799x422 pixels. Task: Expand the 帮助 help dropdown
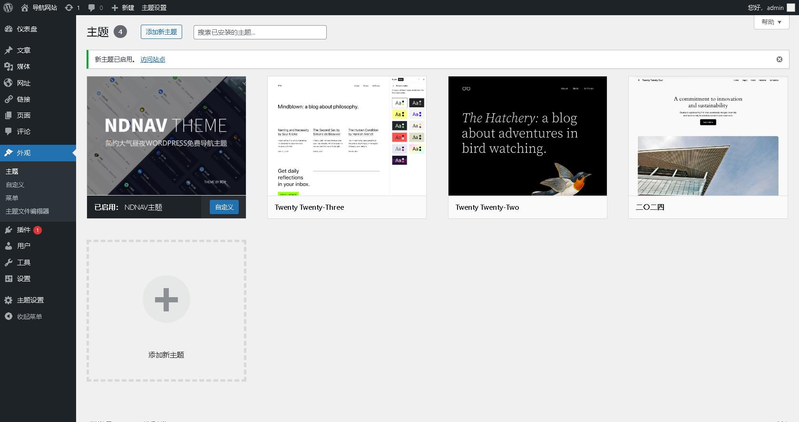click(x=771, y=22)
